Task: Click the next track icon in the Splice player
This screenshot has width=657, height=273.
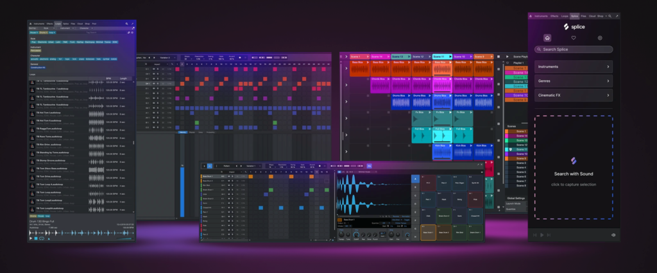Action: pyautogui.click(x=549, y=235)
